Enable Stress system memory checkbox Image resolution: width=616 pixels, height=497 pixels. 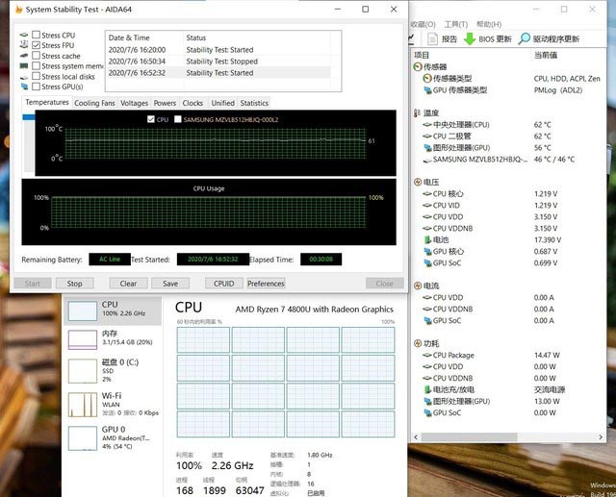click(37, 66)
